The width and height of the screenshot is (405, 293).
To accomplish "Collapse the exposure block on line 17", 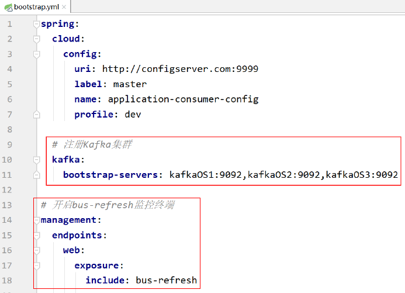I will point(36,266).
